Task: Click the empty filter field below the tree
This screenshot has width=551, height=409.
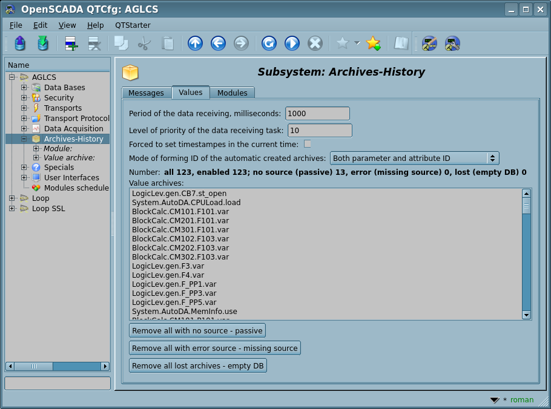Action: (x=58, y=384)
